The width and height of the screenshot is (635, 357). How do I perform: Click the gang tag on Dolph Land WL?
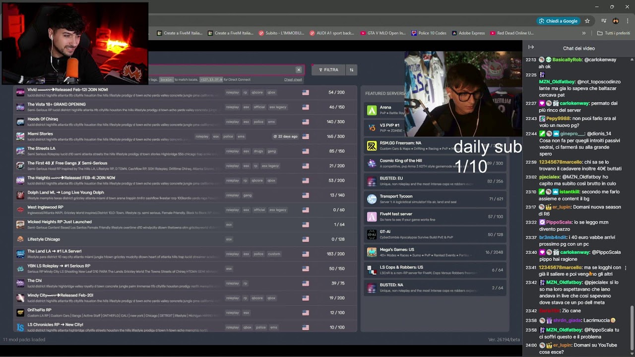(x=247, y=195)
